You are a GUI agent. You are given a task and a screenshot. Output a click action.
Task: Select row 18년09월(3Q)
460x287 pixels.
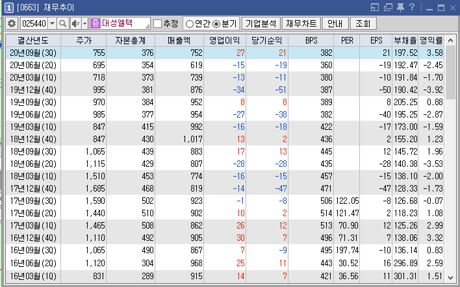click(225, 151)
